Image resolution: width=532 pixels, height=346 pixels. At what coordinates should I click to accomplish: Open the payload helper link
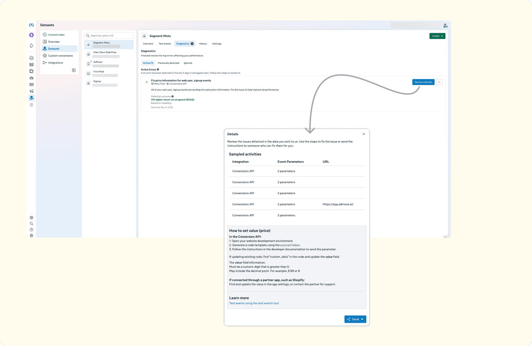[x=290, y=245]
